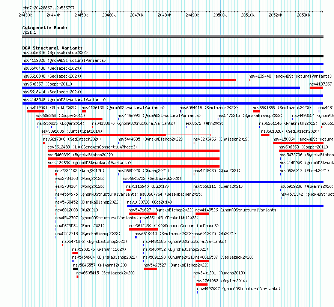The width and height of the screenshot is (334, 307).
Task: Select the blue nsv950815 interval glyph
Action: [x=45, y=127]
